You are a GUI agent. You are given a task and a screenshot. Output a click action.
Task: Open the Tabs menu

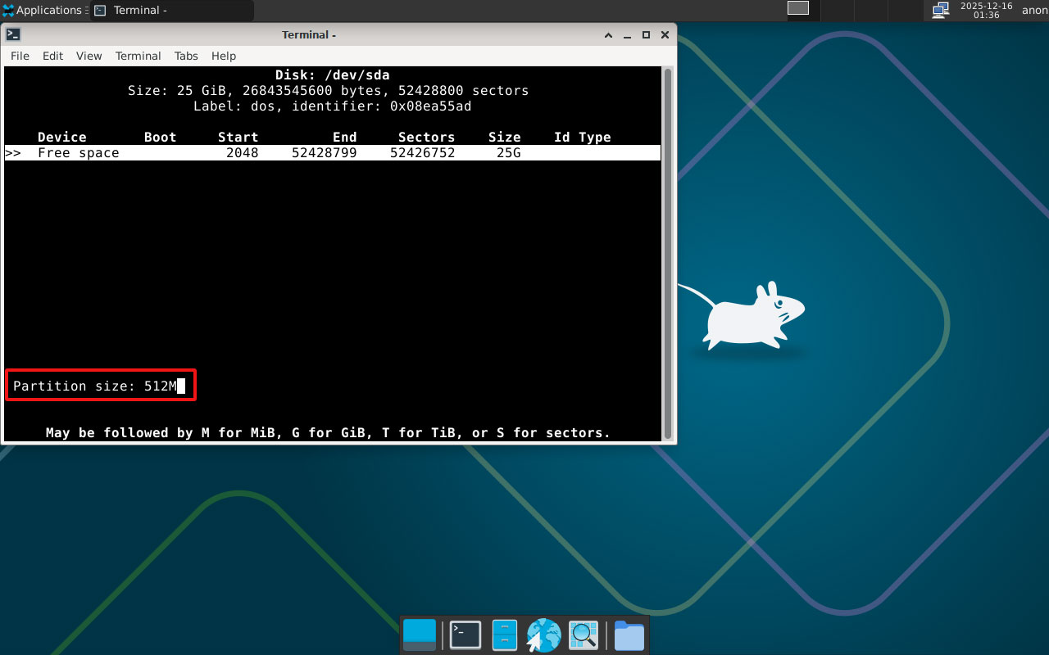[x=186, y=56]
